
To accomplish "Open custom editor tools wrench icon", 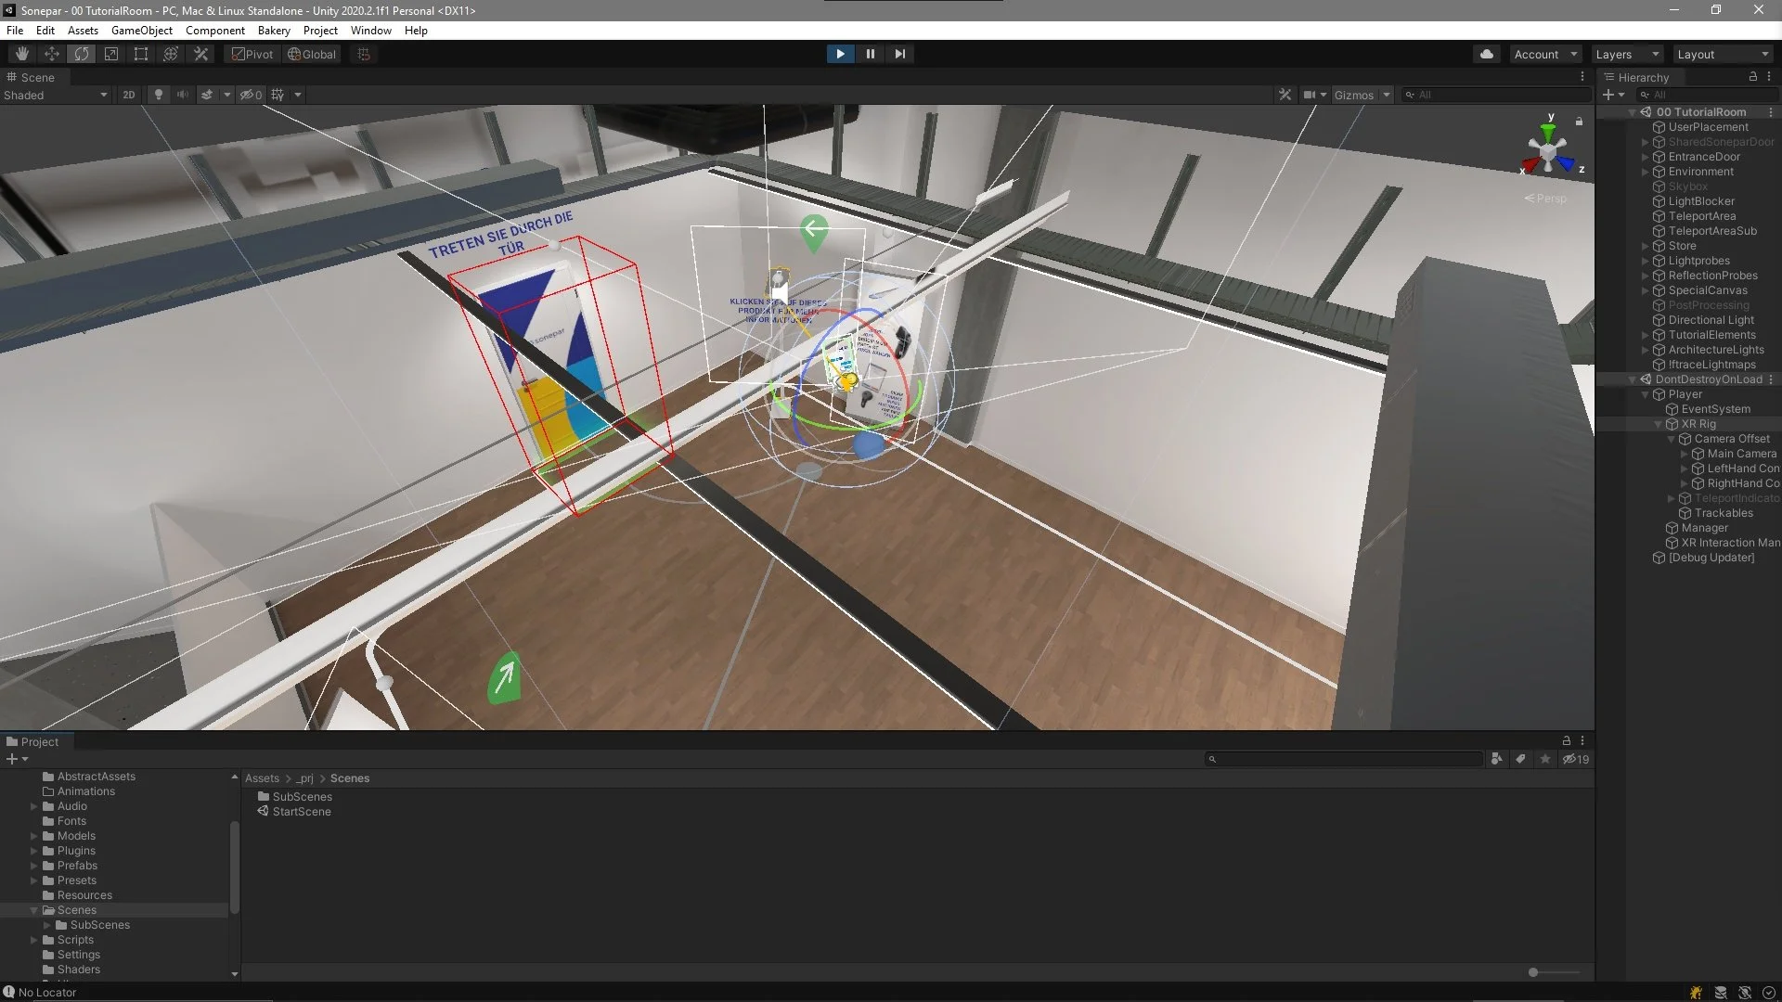I will tap(200, 54).
